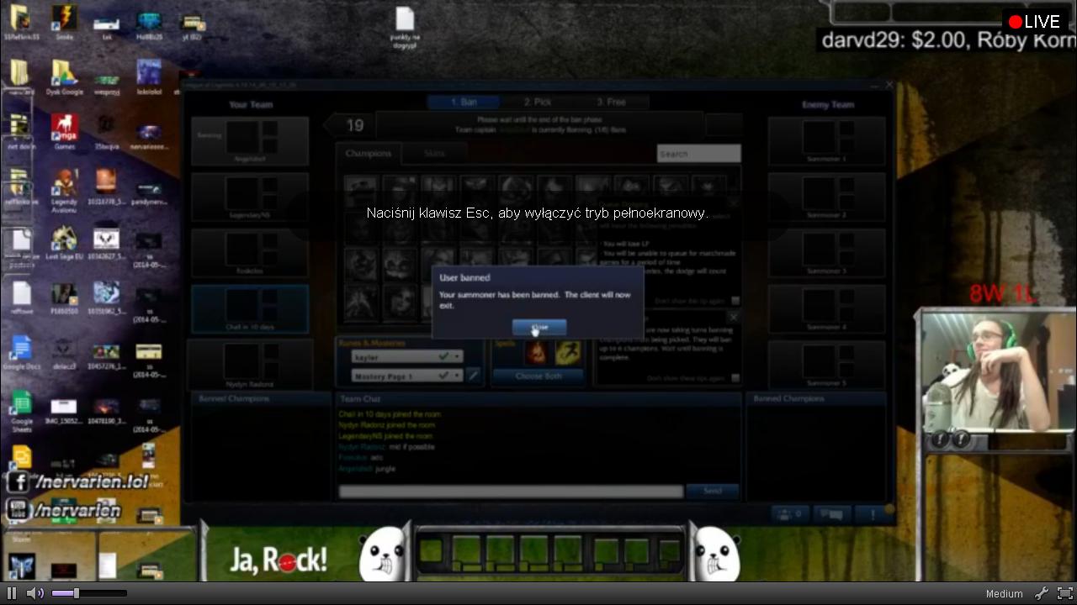Viewport: 1077px width, 605px height.
Task: Switch to the 3. Free phase tab
Action: point(612,102)
